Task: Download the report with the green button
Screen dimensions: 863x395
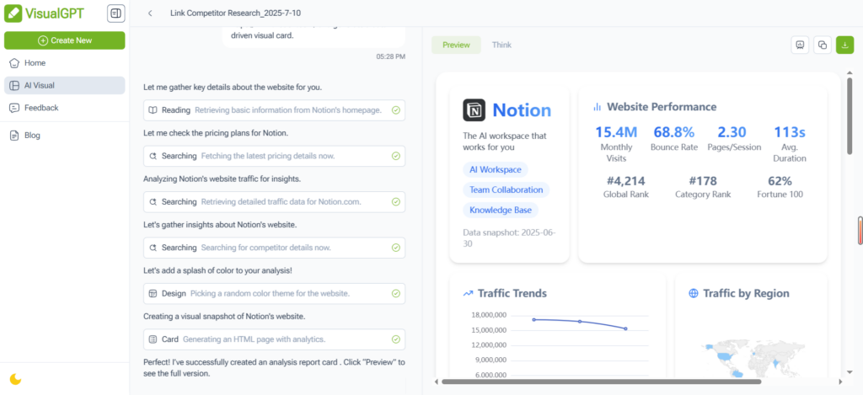Action: (x=844, y=45)
